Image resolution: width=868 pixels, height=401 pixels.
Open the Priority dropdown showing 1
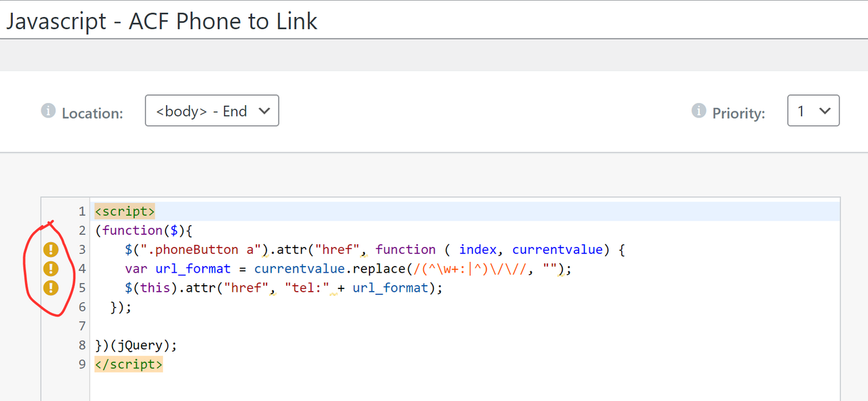[813, 111]
